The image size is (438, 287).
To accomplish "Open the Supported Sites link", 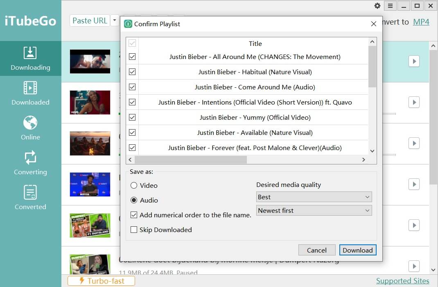I will click(x=402, y=281).
